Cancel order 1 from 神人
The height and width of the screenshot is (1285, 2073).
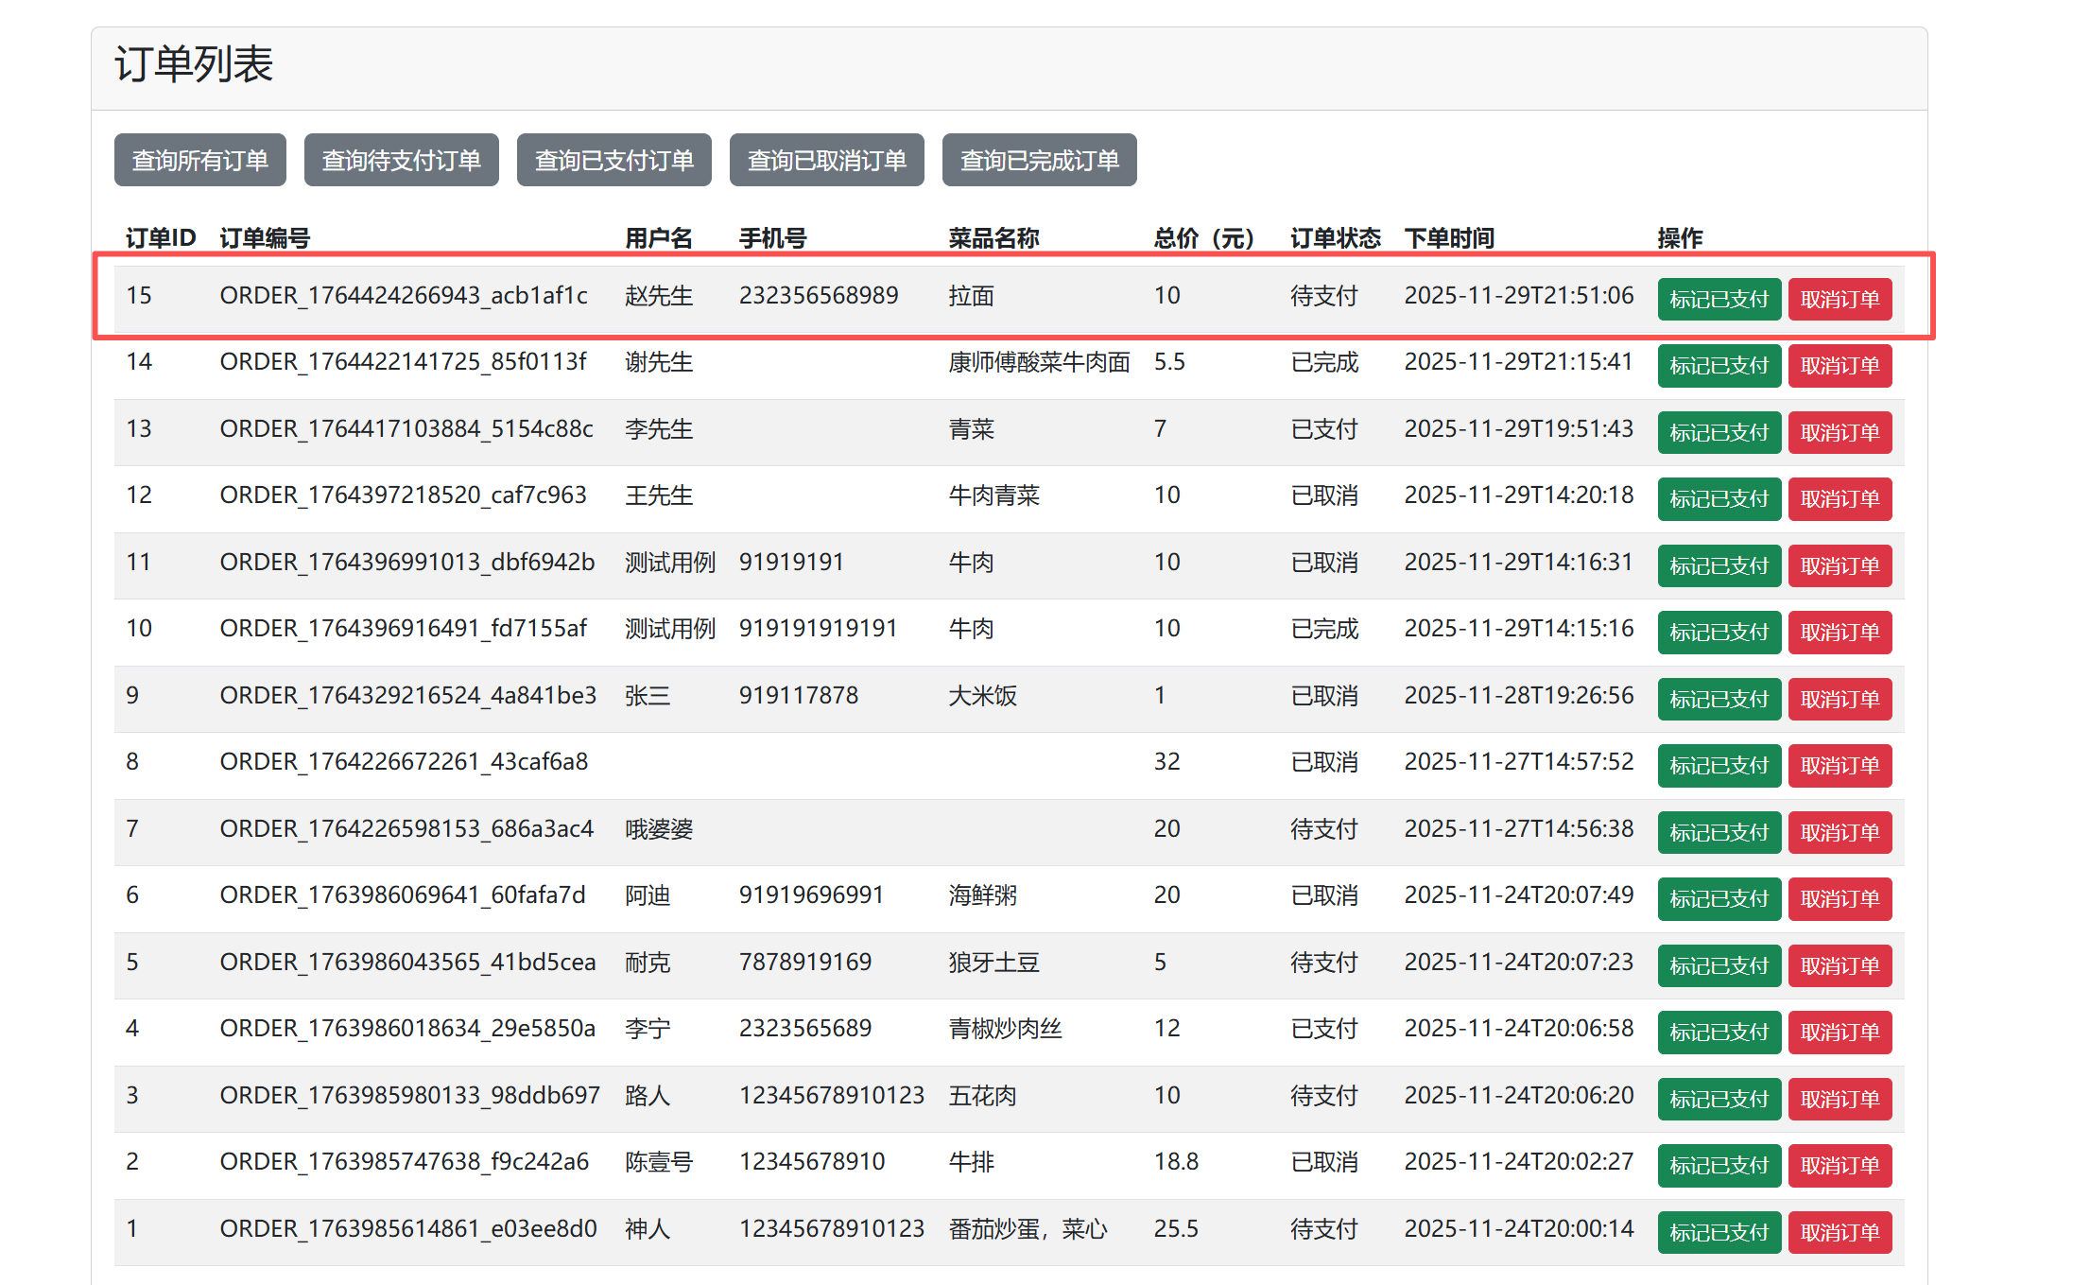coord(1839,1233)
